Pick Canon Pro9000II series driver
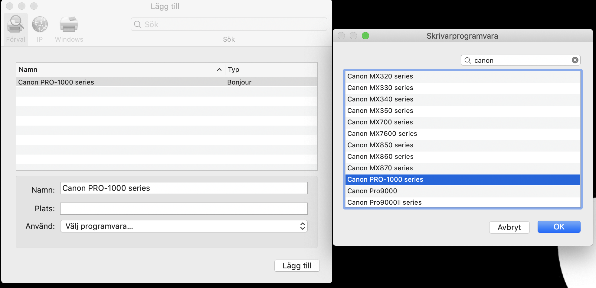 click(x=384, y=203)
